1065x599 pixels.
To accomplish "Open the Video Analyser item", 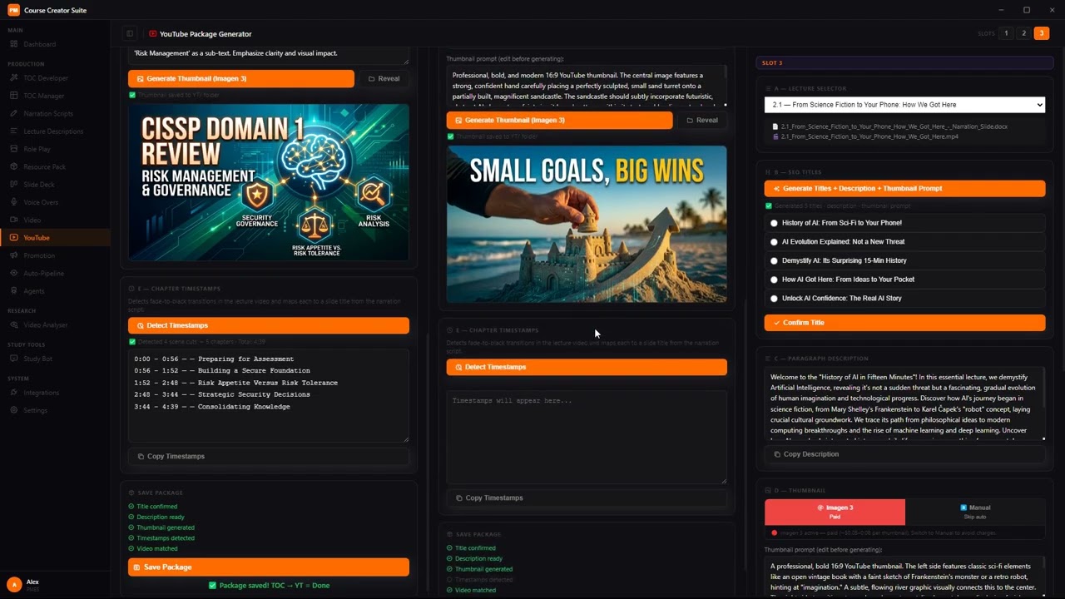I will coord(46,325).
